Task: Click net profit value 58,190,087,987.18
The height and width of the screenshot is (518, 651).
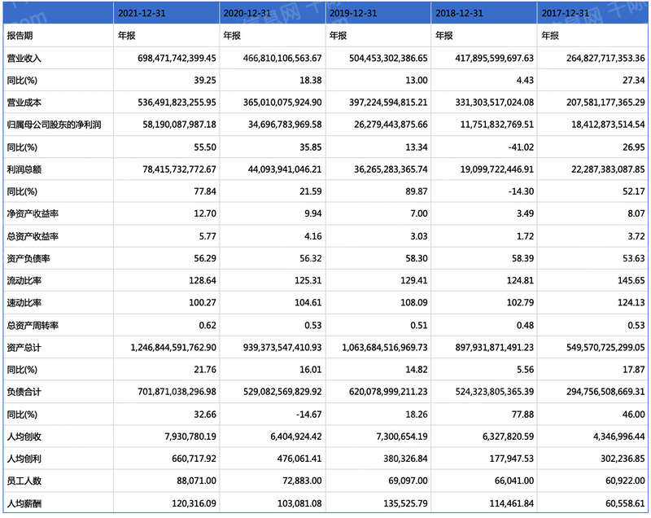Action: tap(179, 125)
